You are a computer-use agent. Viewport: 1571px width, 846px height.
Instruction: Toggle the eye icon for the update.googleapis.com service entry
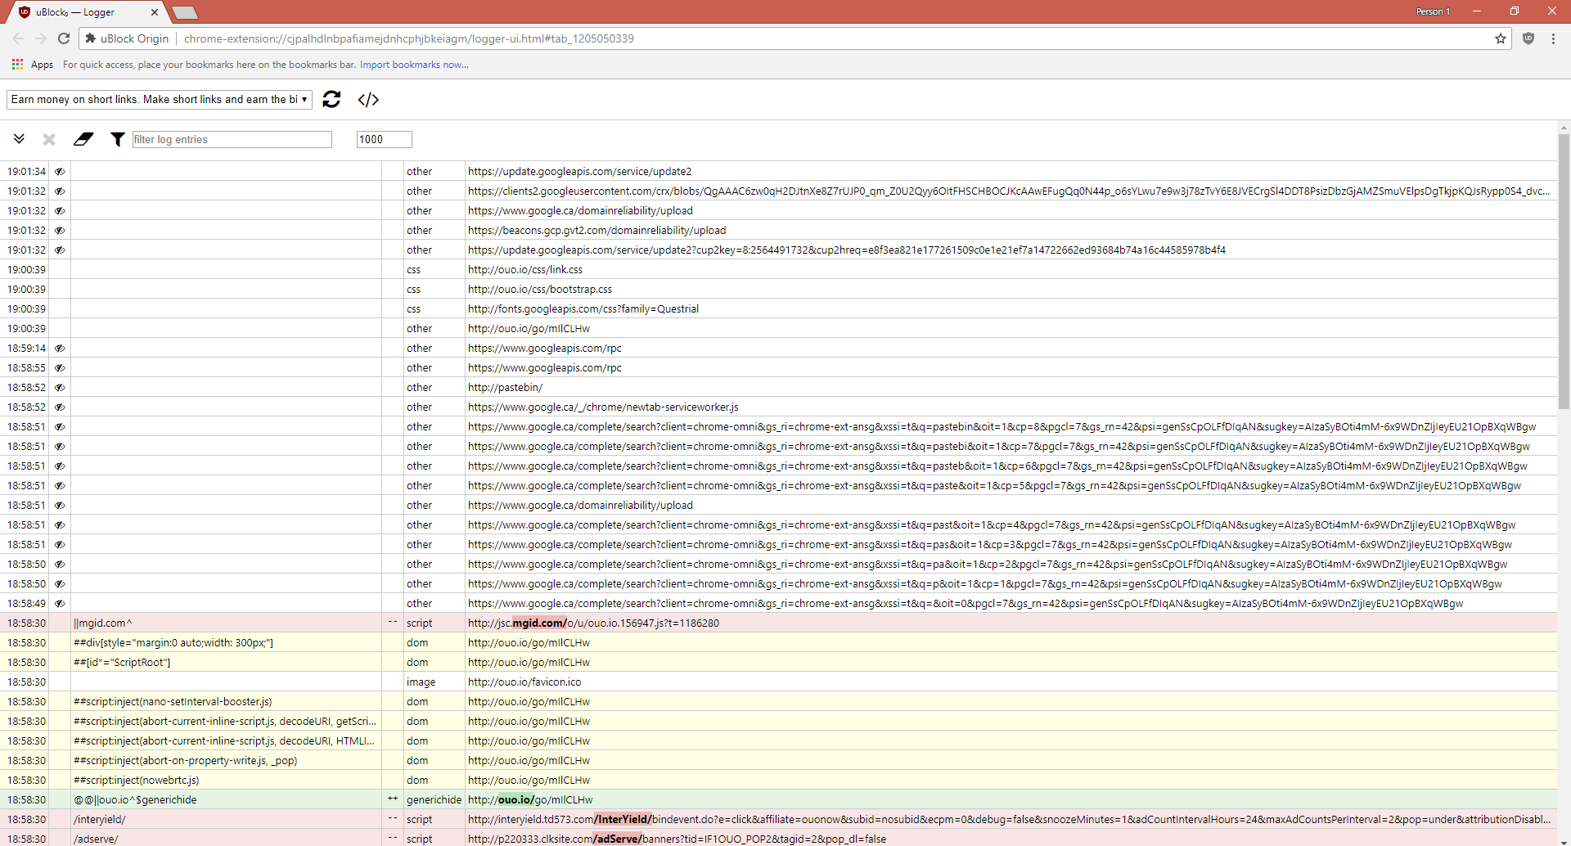click(x=60, y=171)
